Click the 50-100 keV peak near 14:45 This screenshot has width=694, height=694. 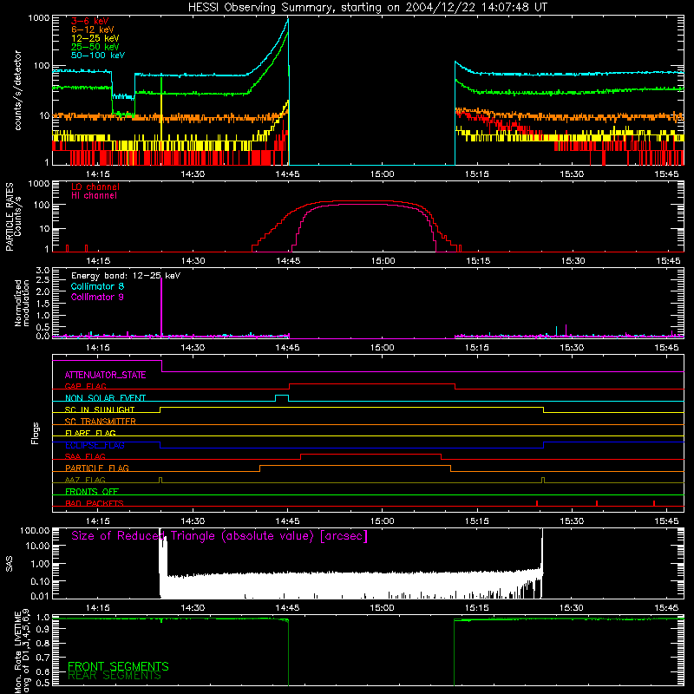(x=288, y=19)
